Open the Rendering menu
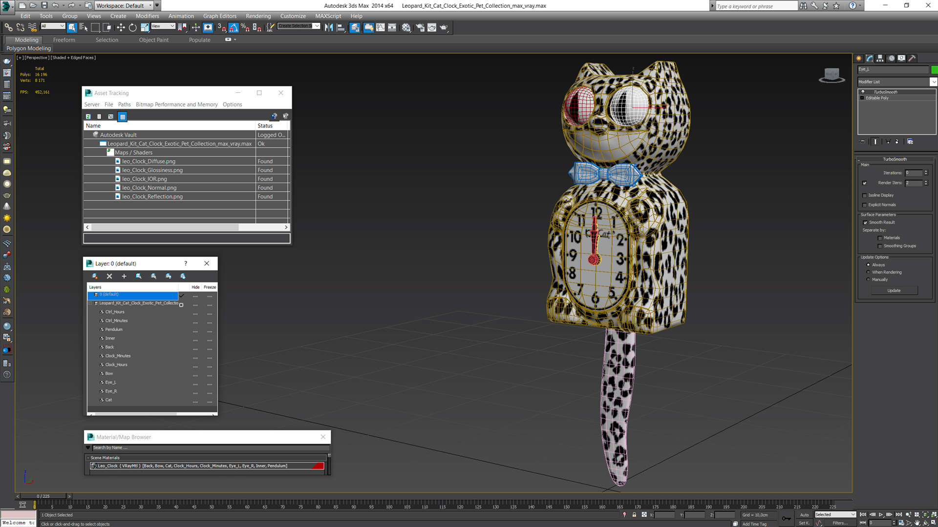The width and height of the screenshot is (938, 527). click(x=258, y=16)
